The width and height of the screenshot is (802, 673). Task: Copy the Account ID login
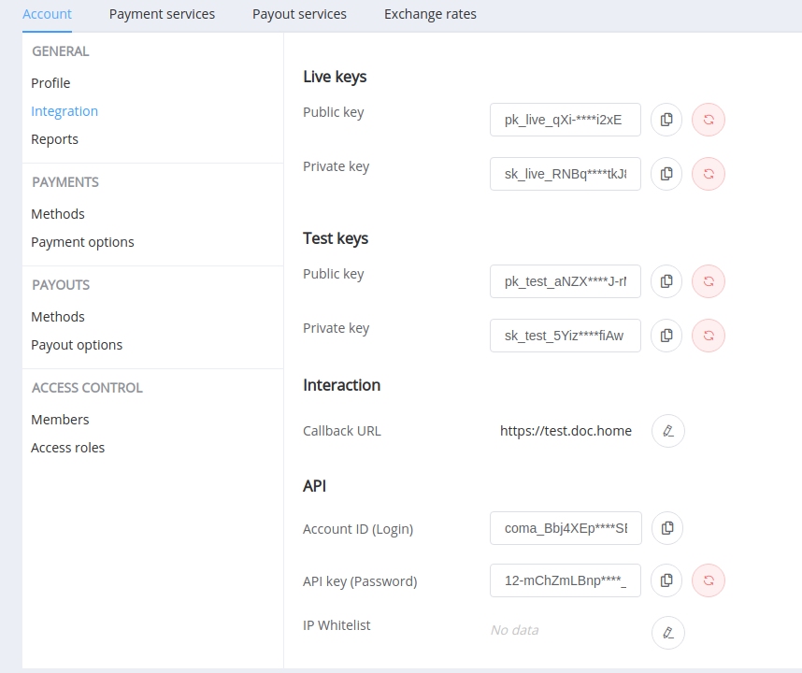pos(666,528)
